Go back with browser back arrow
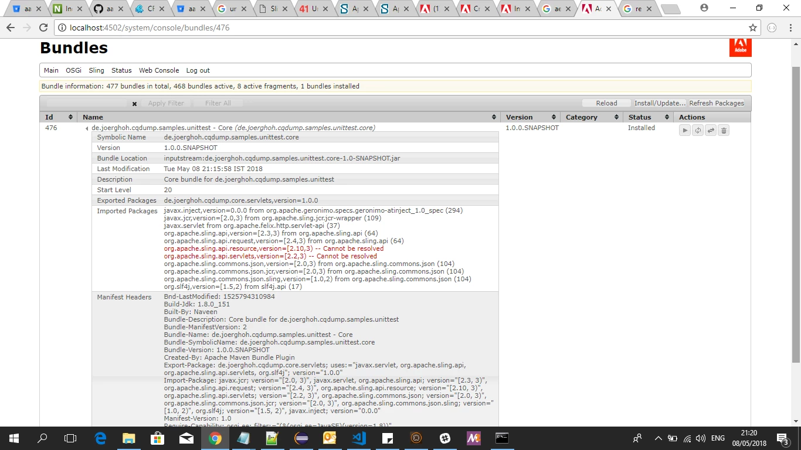801x450 pixels. click(x=10, y=28)
